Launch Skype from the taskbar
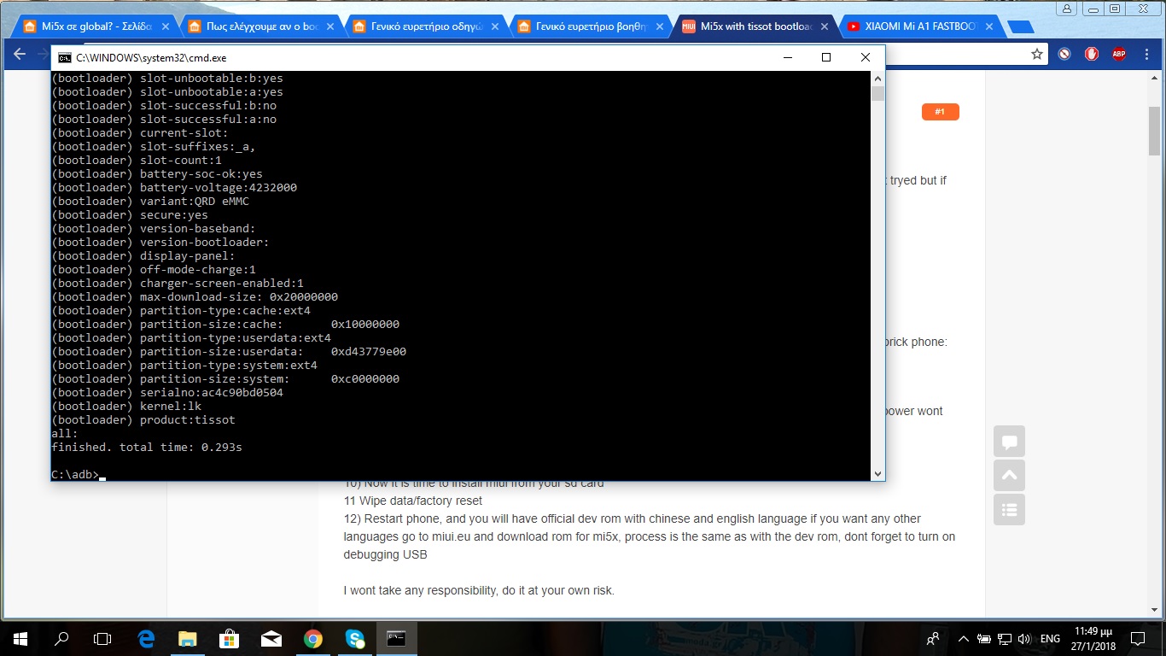This screenshot has width=1166, height=656. [x=355, y=638]
